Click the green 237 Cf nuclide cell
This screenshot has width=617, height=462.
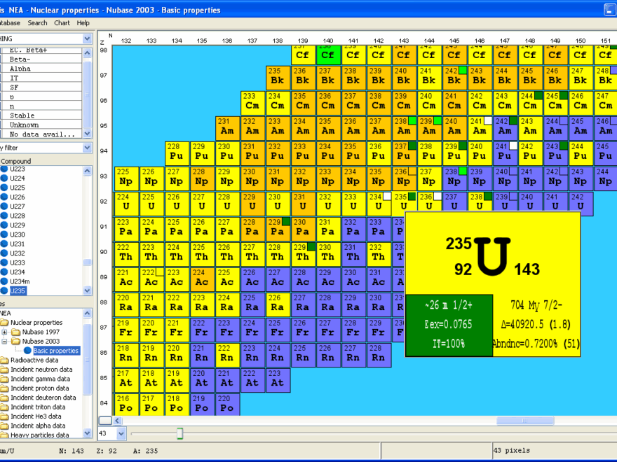[x=327, y=53]
